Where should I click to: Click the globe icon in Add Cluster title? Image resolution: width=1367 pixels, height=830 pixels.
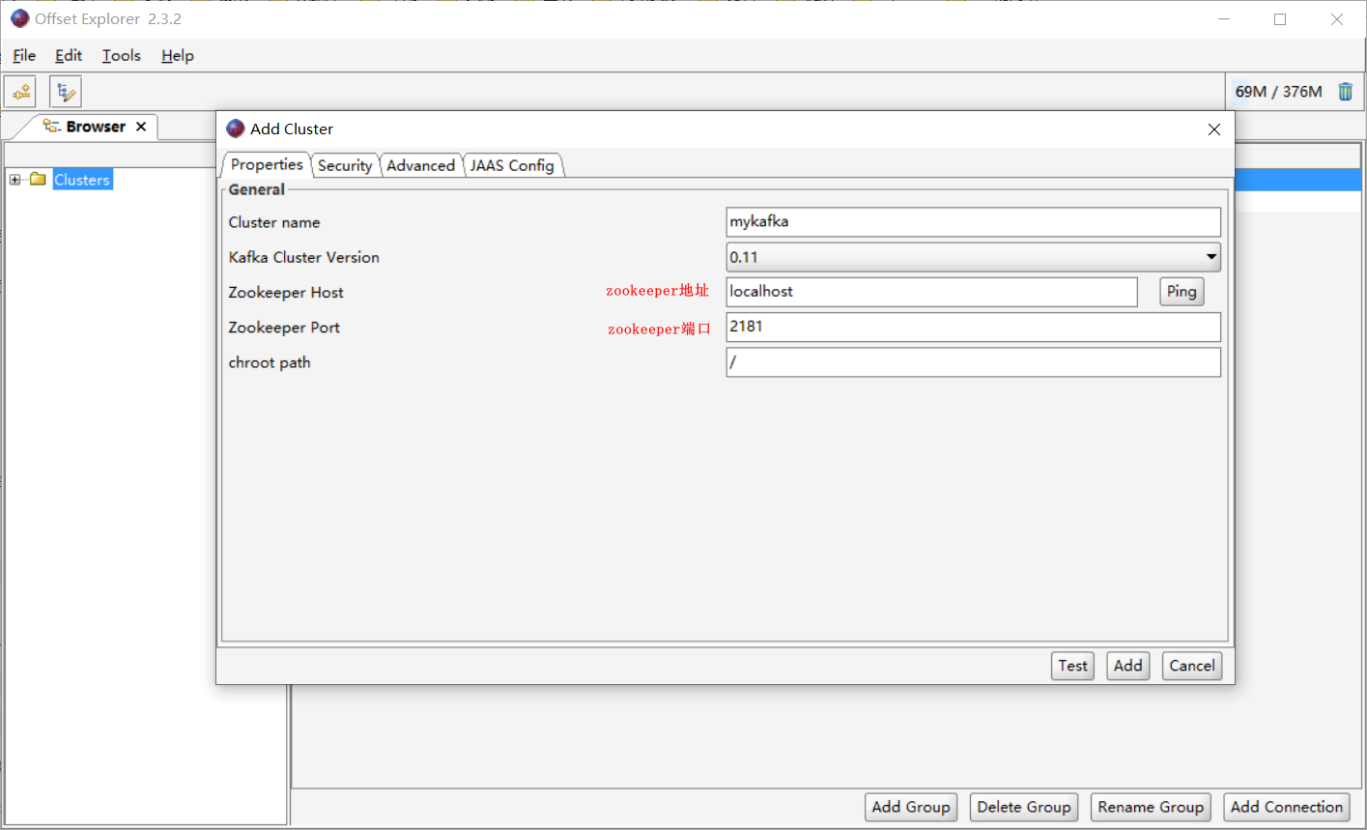click(x=236, y=129)
